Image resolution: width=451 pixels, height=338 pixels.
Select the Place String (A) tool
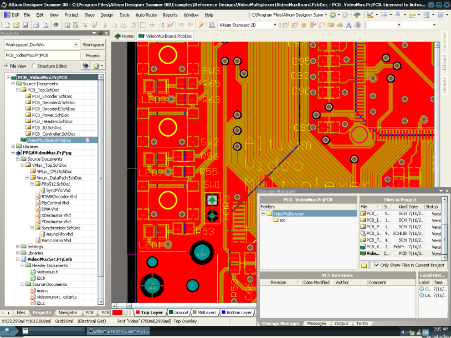348,25
